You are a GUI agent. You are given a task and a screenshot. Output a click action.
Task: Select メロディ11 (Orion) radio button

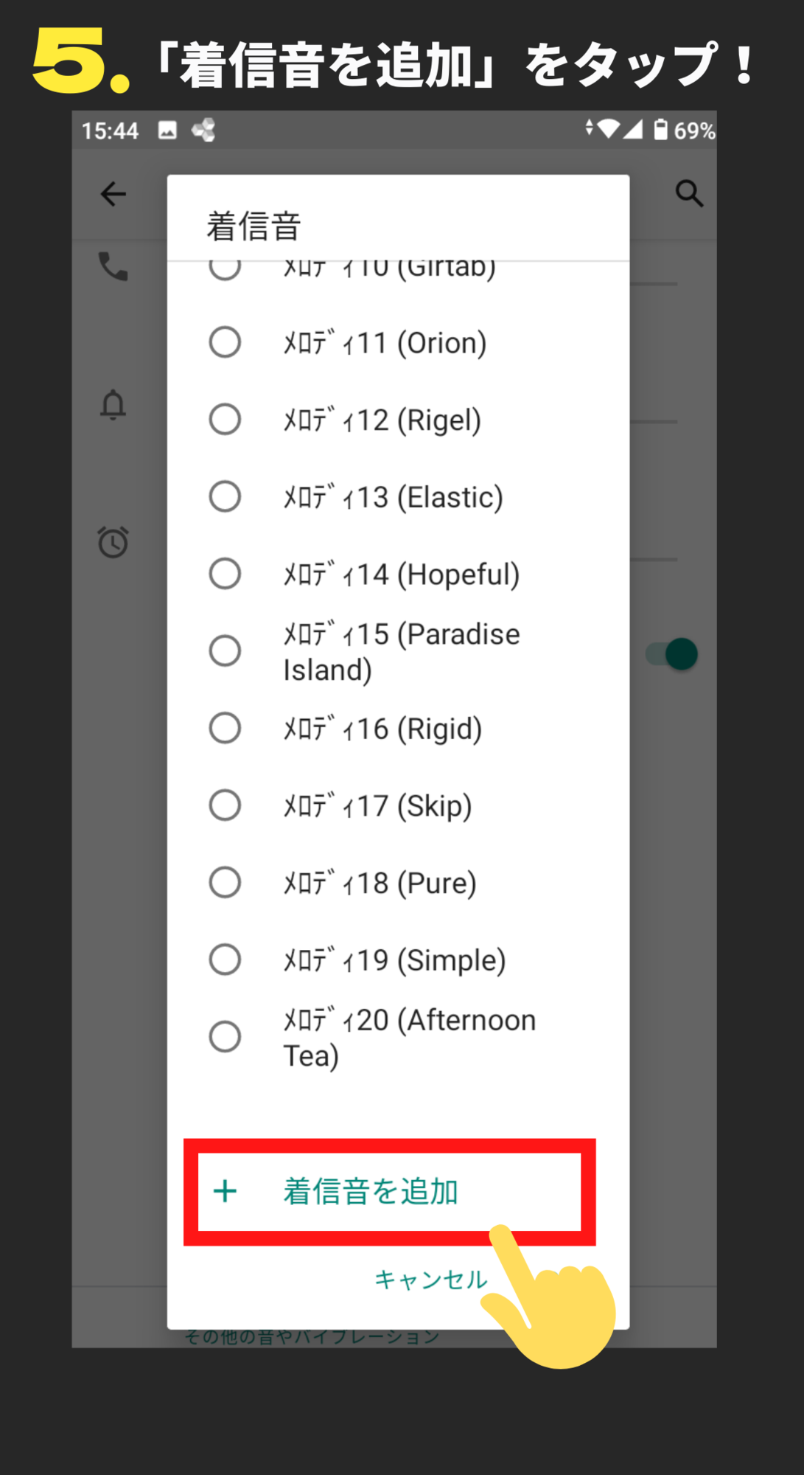tap(225, 342)
